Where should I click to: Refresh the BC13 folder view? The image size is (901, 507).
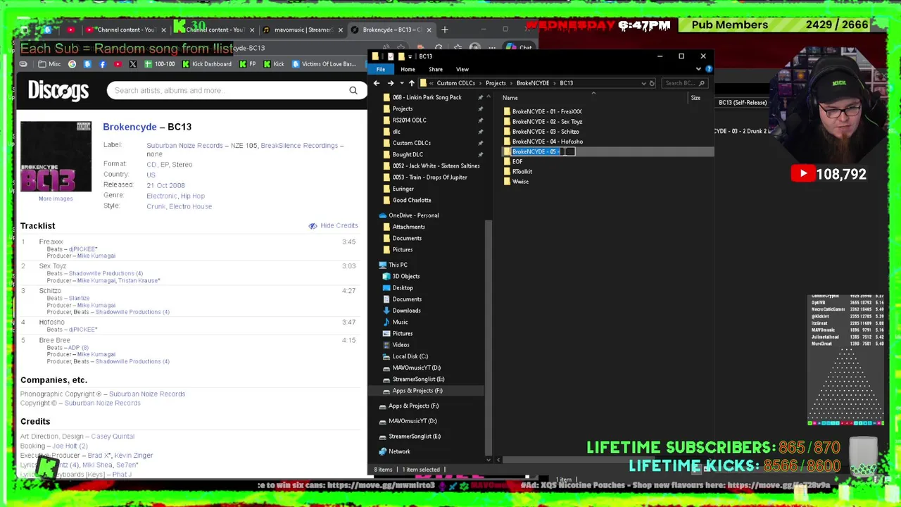pos(652,83)
